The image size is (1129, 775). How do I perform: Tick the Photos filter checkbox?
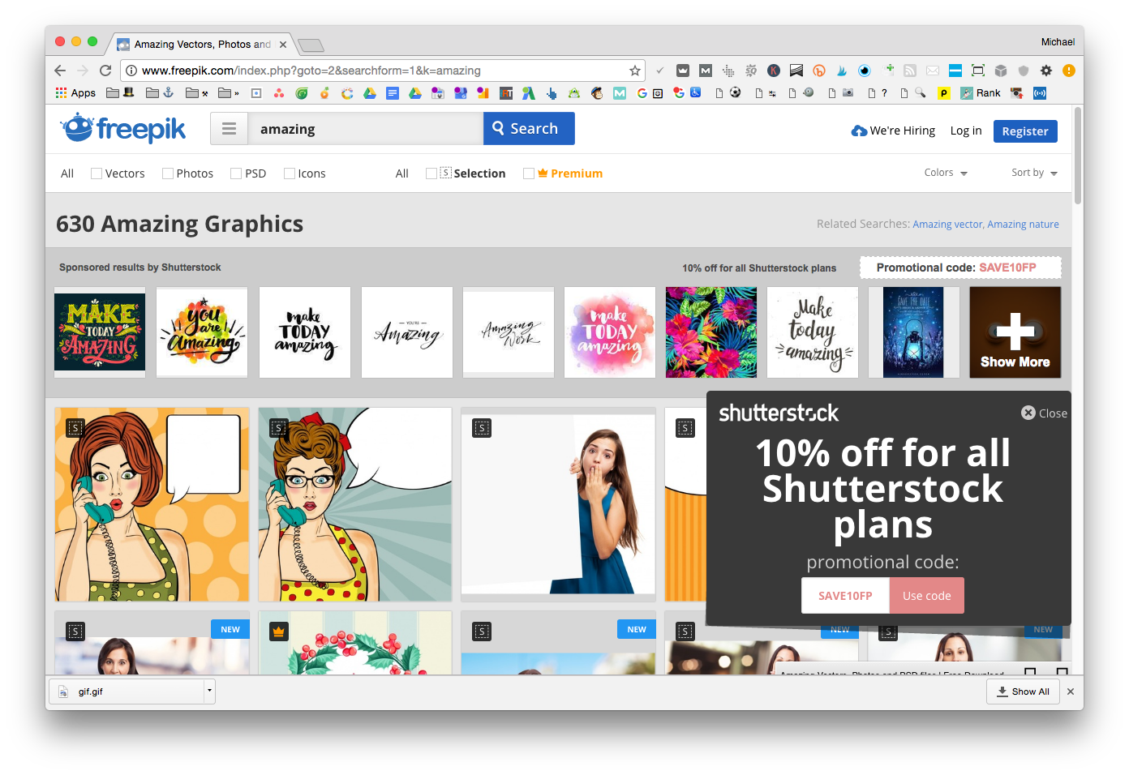pos(168,173)
